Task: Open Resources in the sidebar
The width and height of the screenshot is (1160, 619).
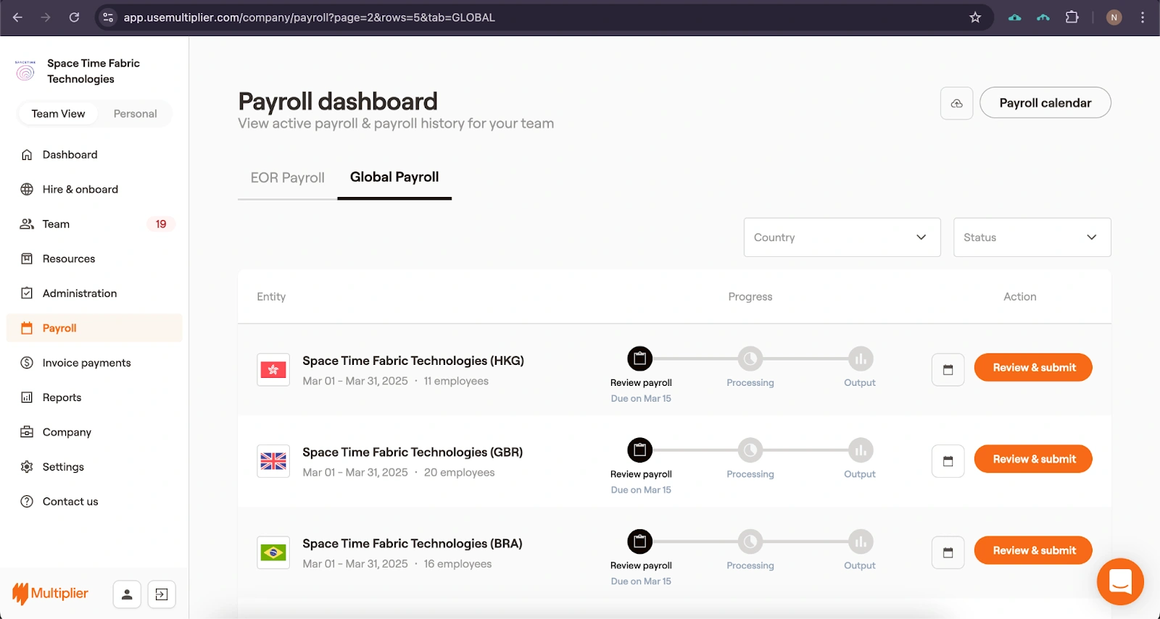Action: pos(94,259)
